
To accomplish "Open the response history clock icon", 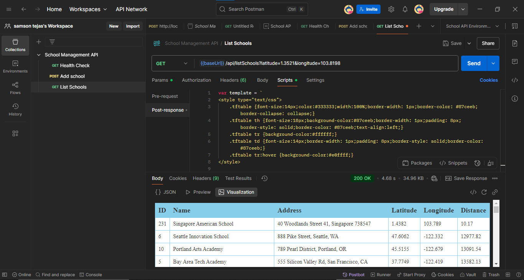I will point(264,178).
